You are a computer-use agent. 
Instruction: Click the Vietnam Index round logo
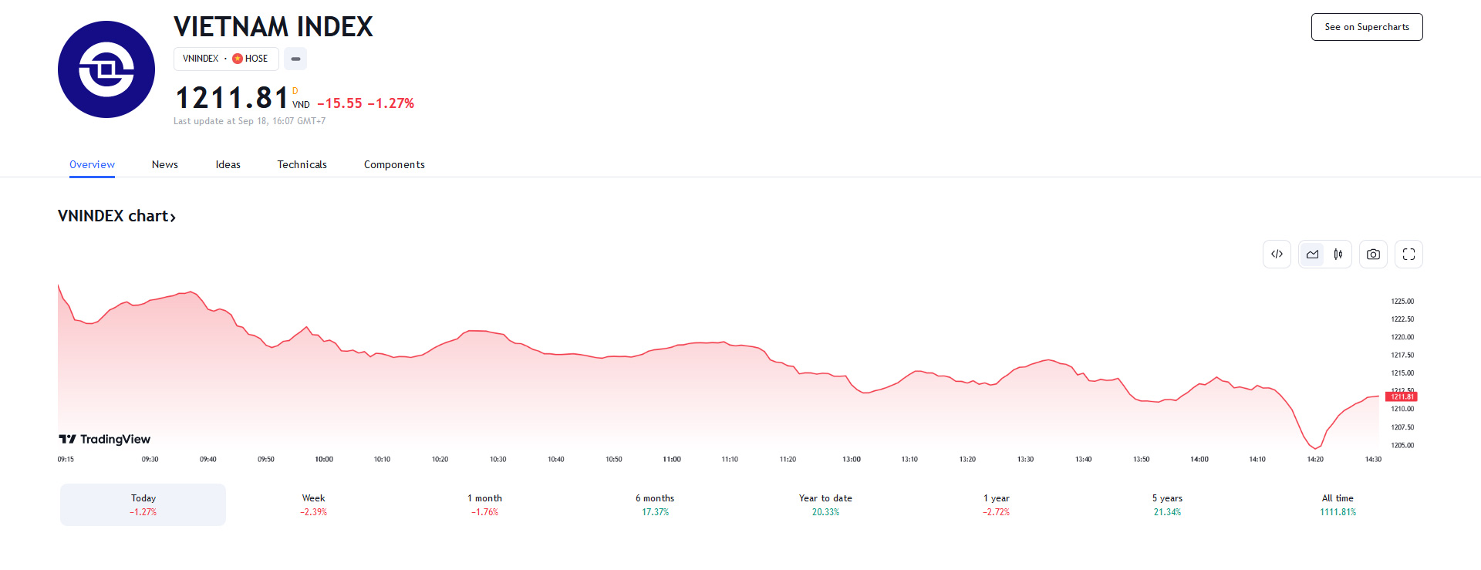(x=106, y=69)
